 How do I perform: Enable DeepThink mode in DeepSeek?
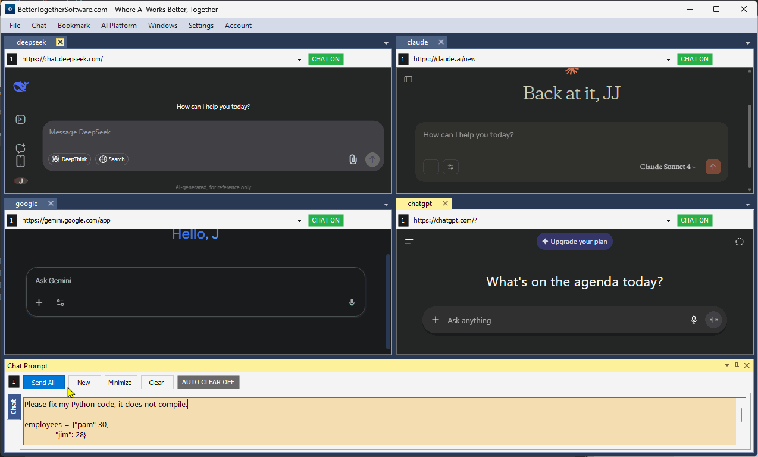[x=70, y=159]
